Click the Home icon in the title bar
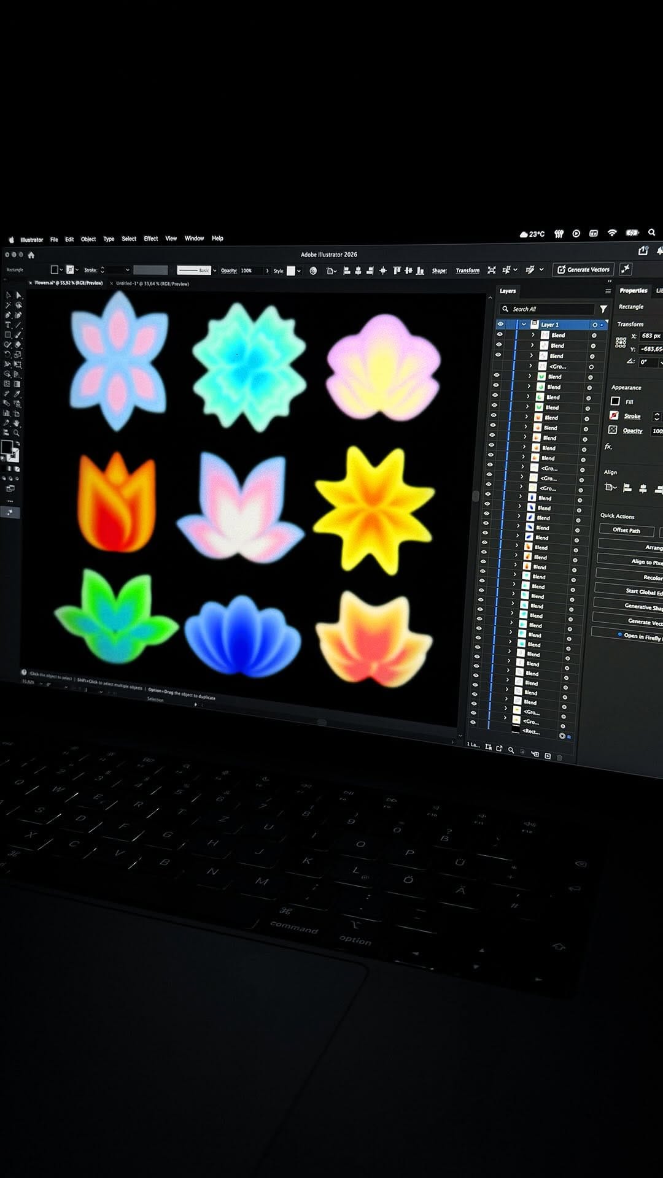Viewport: 663px width, 1178px height. tap(31, 255)
